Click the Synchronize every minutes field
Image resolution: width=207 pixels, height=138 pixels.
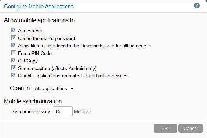63,111
